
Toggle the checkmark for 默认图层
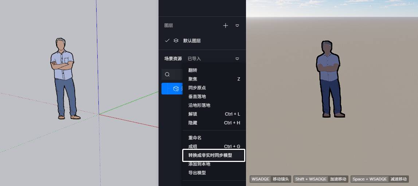click(x=167, y=40)
